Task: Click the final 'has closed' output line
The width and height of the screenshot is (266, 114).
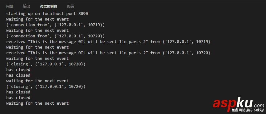Action: (x=18, y=97)
